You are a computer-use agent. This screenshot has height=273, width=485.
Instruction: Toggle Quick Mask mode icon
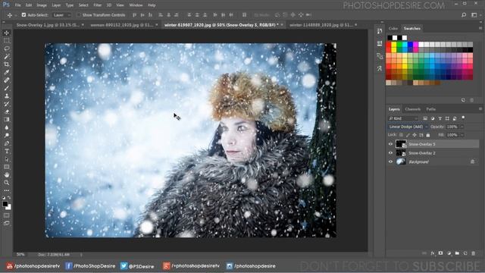[x=7, y=215]
